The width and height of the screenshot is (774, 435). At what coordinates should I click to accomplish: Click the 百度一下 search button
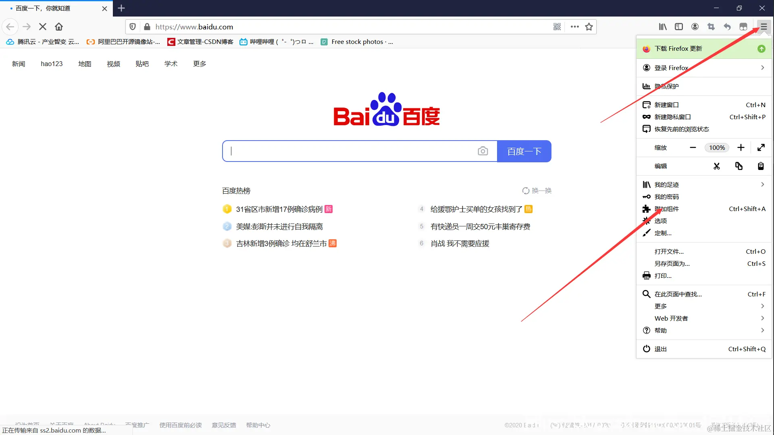point(524,151)
